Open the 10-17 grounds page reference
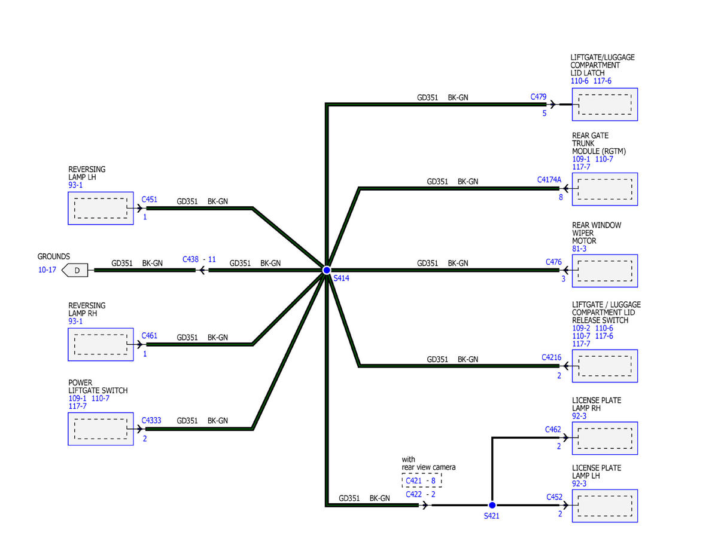This screenshot has width=718, height=554. coord(47,270)
